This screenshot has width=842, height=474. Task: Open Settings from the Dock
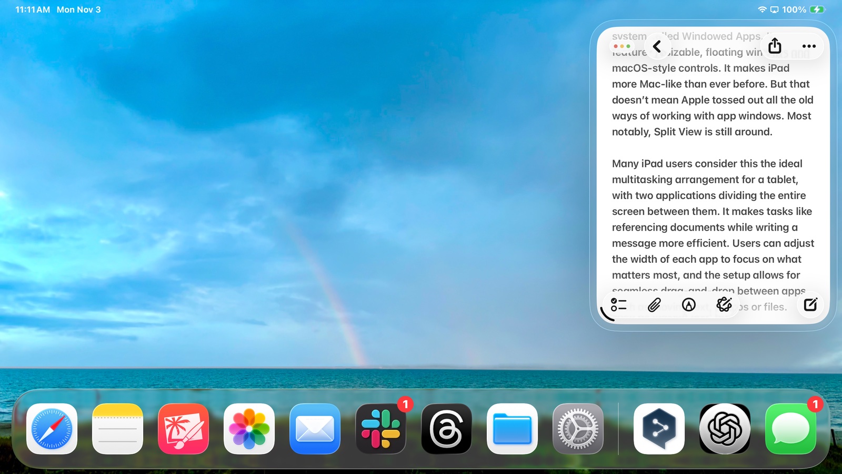[x=578, y=429]
